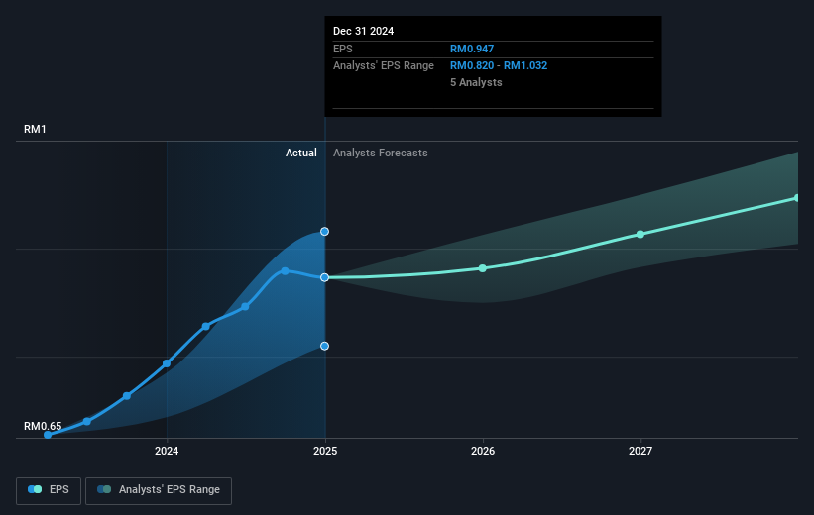Click the 2024 x-axis label
Viewport: 814px width, 515px height.
coord(167,451)
